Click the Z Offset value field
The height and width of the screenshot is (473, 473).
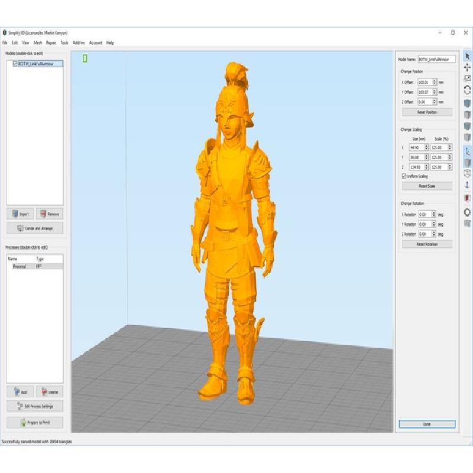(425, 102)
